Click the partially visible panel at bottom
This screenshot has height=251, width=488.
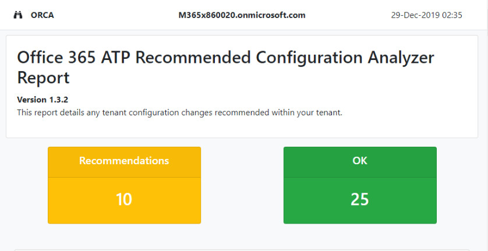242,250
